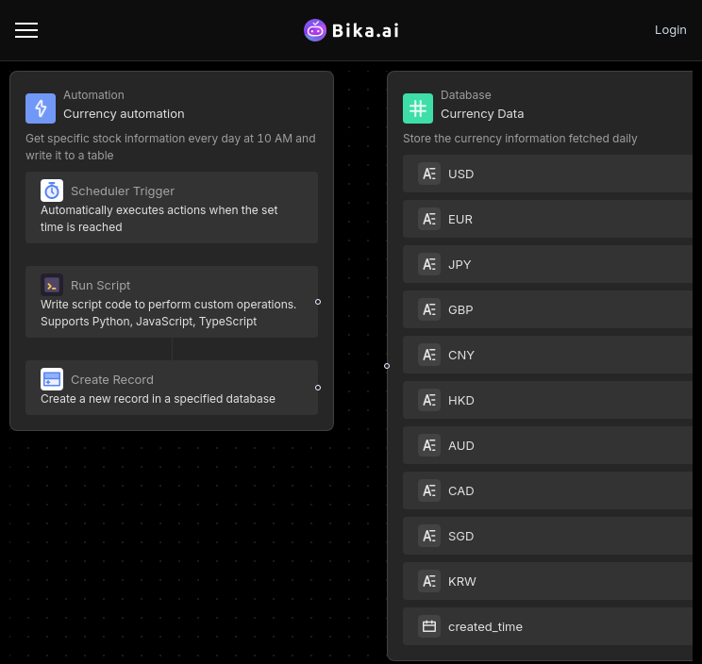Select the JPY field label
This screenshot has width=702, height=664.
[460, 264]
